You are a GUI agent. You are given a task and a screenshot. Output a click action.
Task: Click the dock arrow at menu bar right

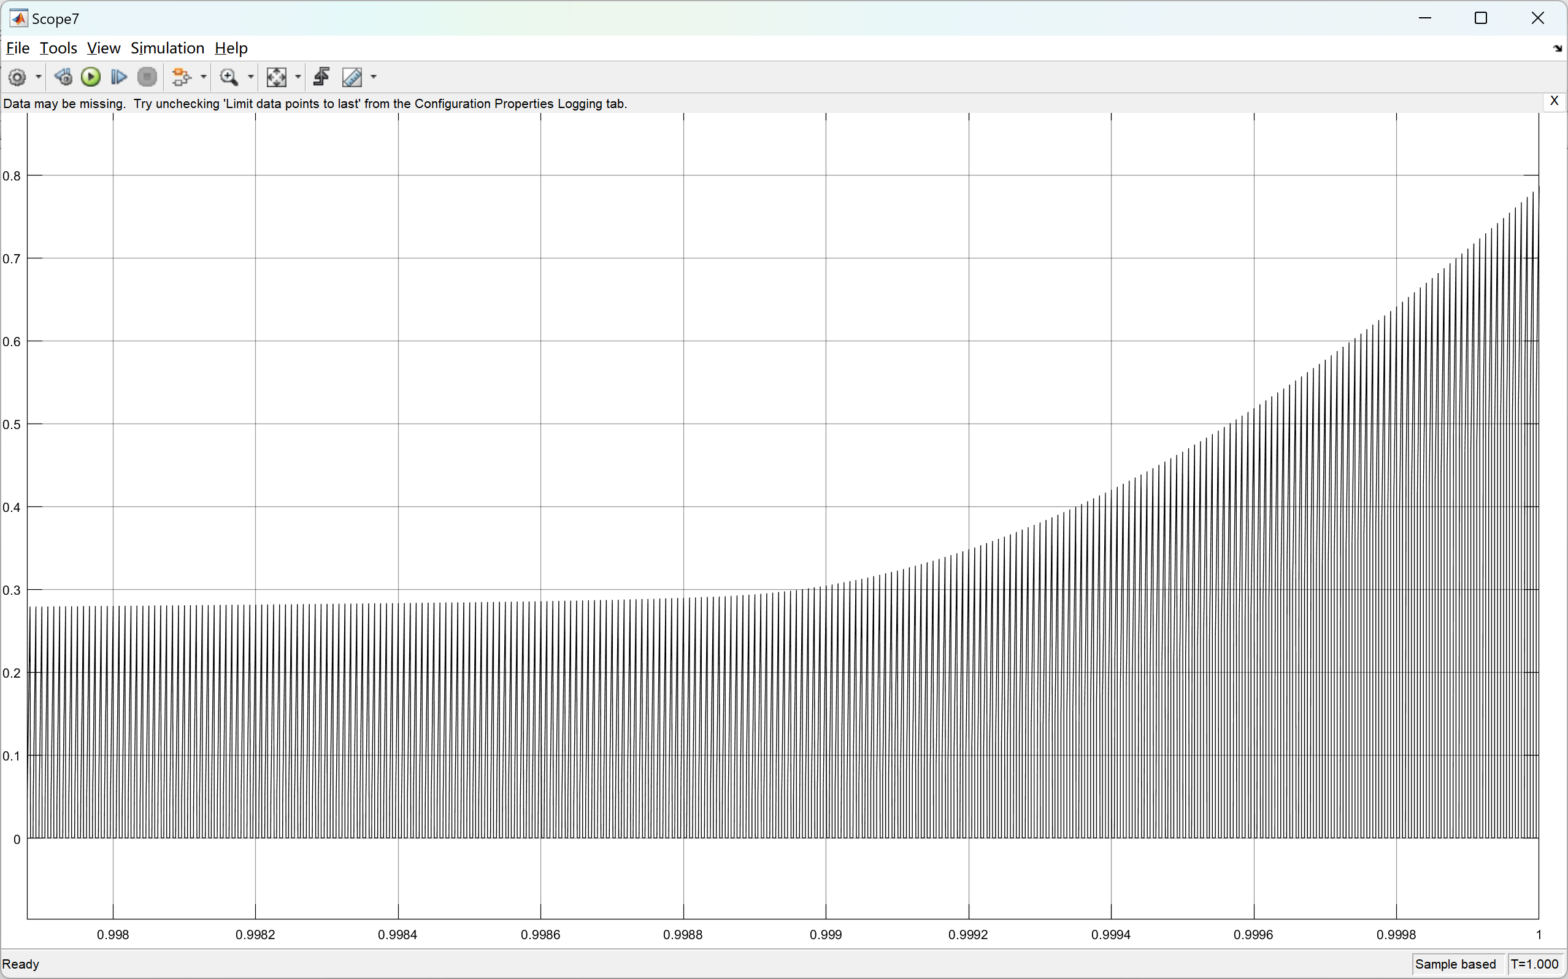[x=1557, y=48]
